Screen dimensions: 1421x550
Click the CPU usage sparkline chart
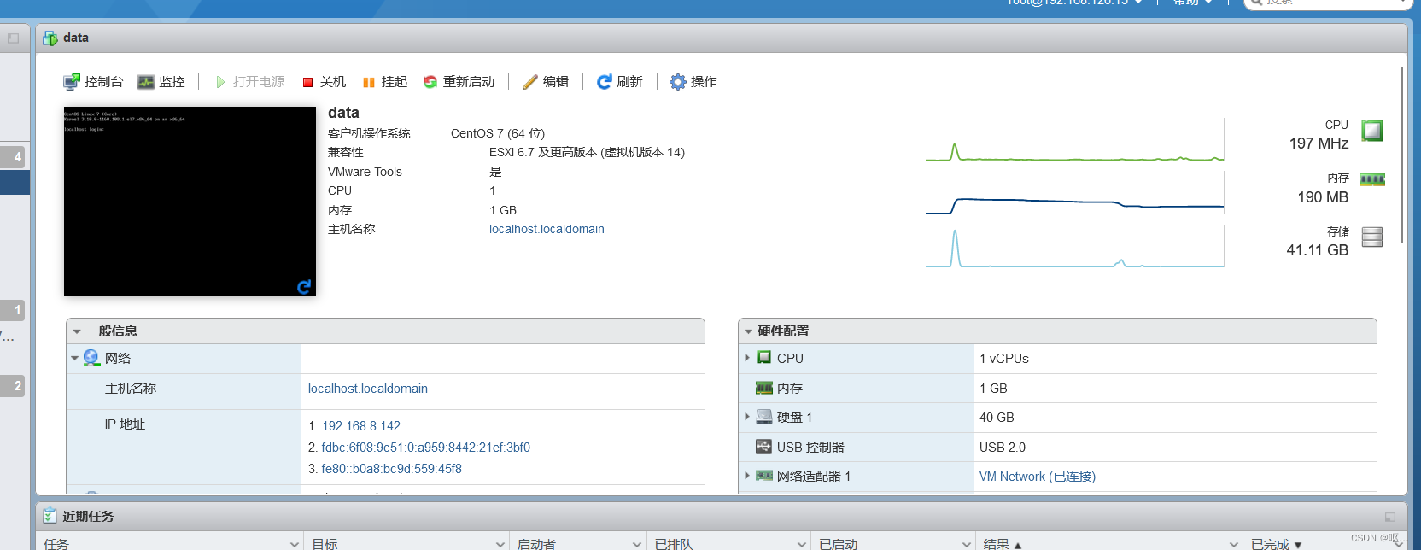1075,140
